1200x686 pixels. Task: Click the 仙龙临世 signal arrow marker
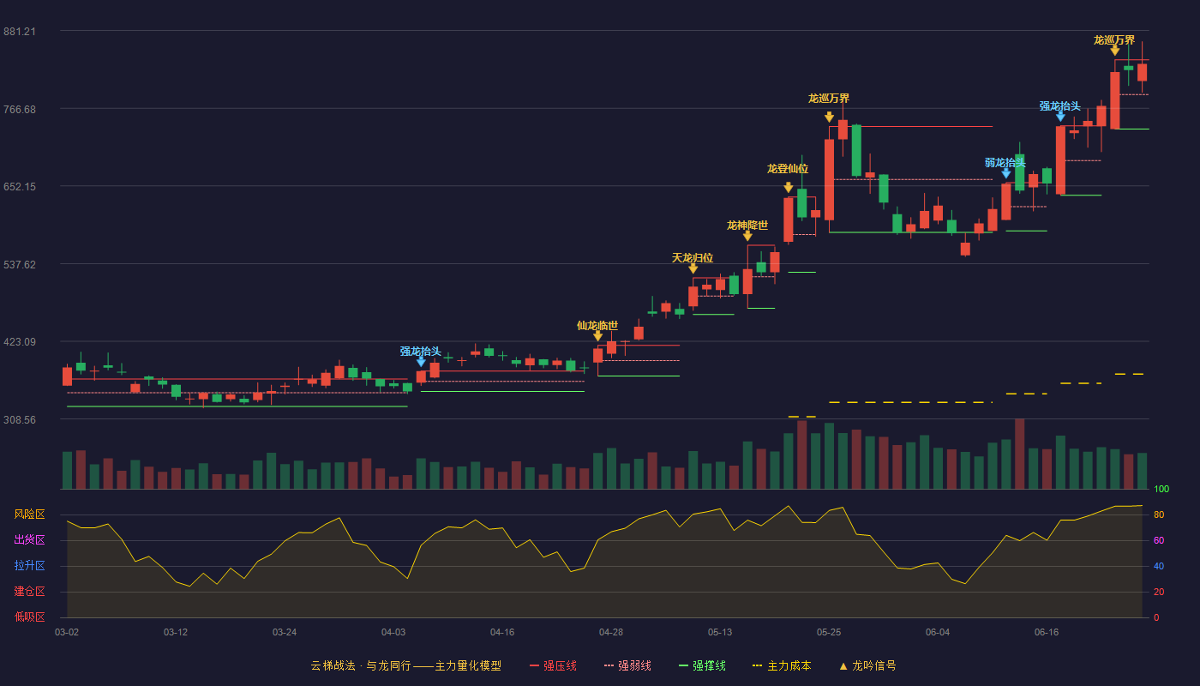[597, 336]
